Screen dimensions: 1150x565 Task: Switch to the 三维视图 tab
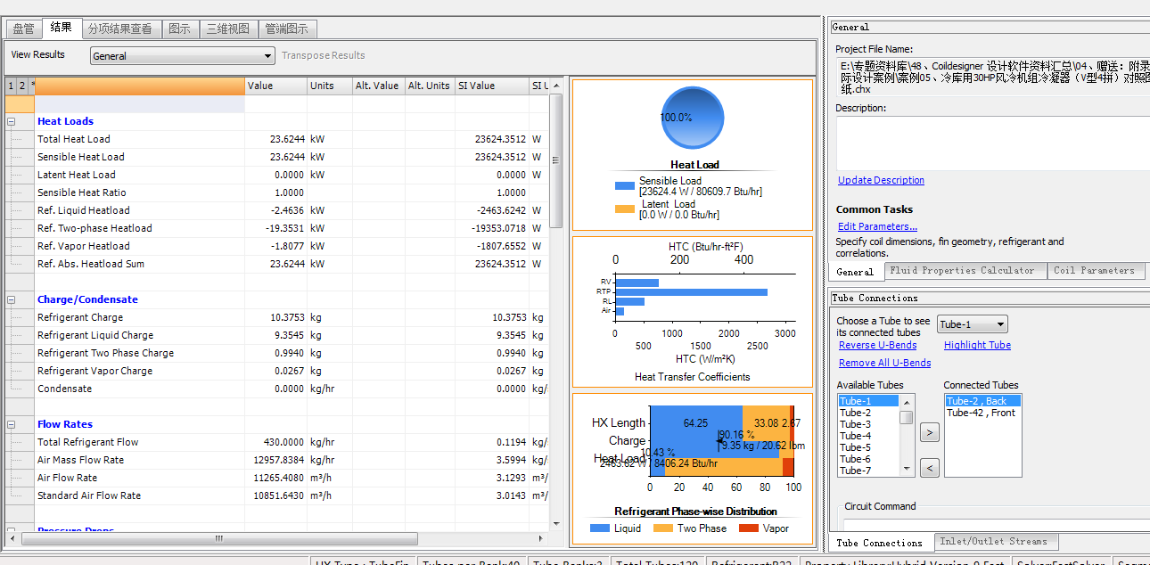pos(228,29)
